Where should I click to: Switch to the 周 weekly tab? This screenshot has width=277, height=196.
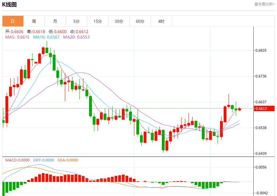coord(34,21)
